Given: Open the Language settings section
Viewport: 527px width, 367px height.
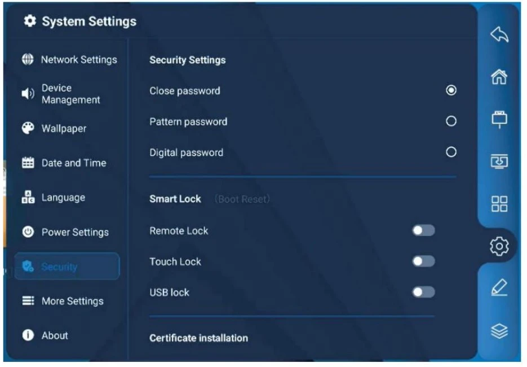Looking at the screenshot, I should click(67, 197).
